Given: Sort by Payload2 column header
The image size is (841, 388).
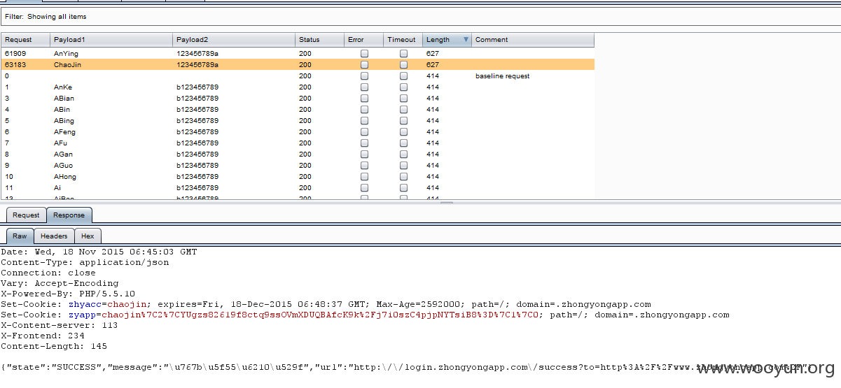Looking at the screenshot, I should (x=234, y=40).
